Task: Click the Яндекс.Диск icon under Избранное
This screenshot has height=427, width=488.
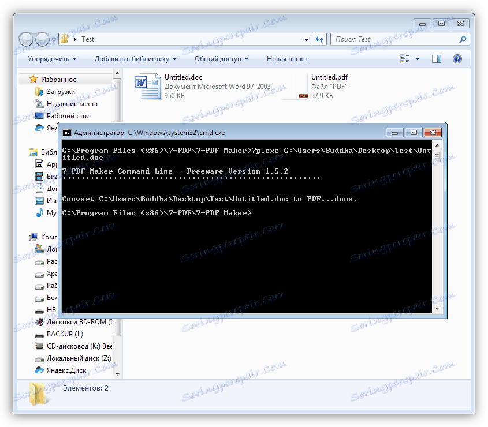Action: [39, 128]
